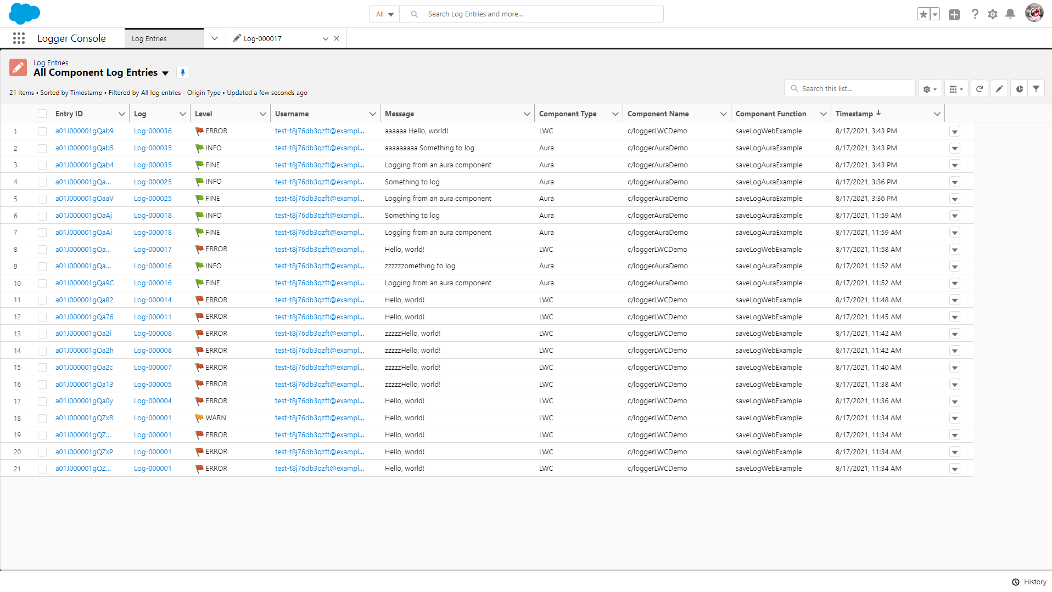Select the checkbox for entry a01J000001gQaV
Image resolution: width=1052 pixels, height=592 pixels.
coord(42,199)
